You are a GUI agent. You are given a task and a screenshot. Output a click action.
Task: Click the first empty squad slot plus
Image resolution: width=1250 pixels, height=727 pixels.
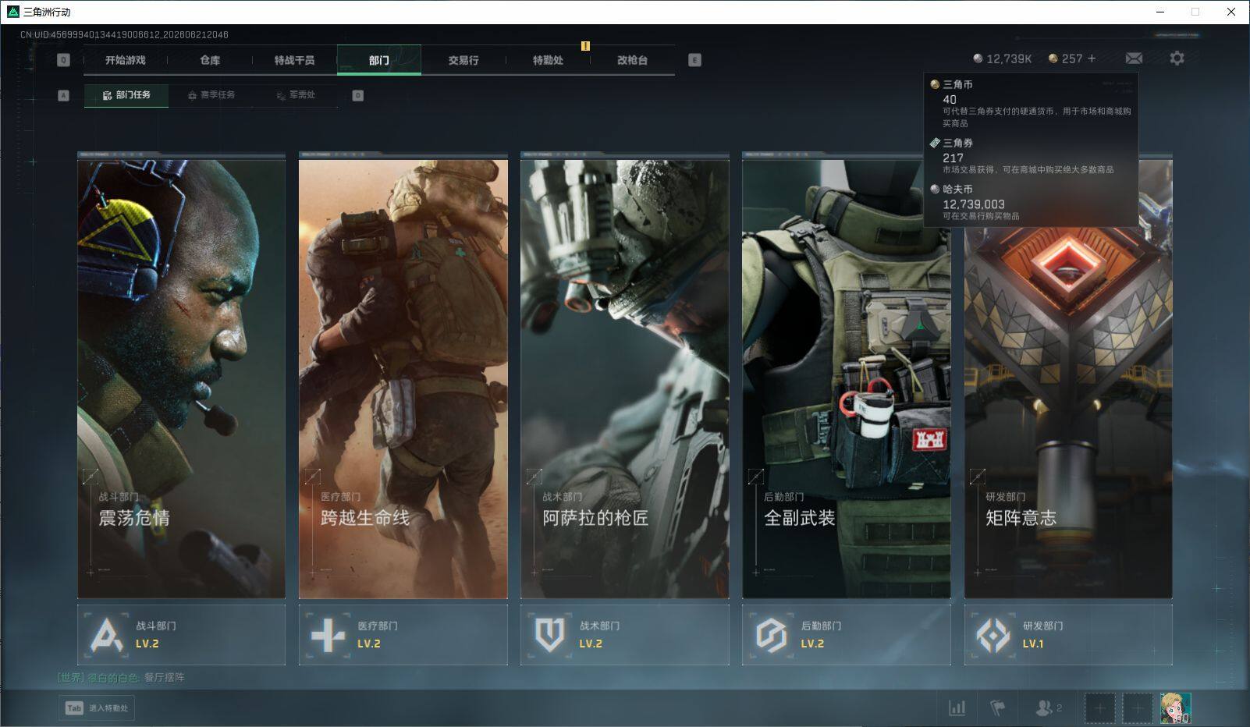[x=1099, y=708]
